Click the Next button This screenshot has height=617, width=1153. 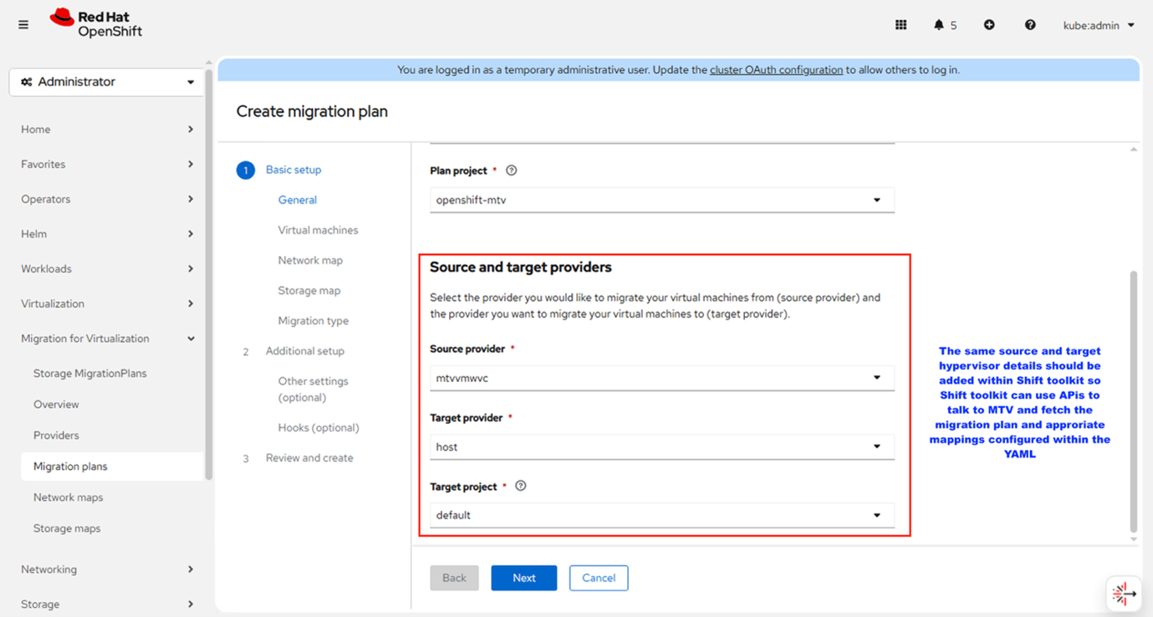click(523, 578)
